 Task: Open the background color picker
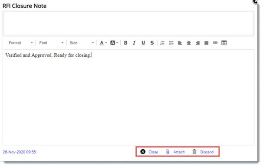(114, 43)
